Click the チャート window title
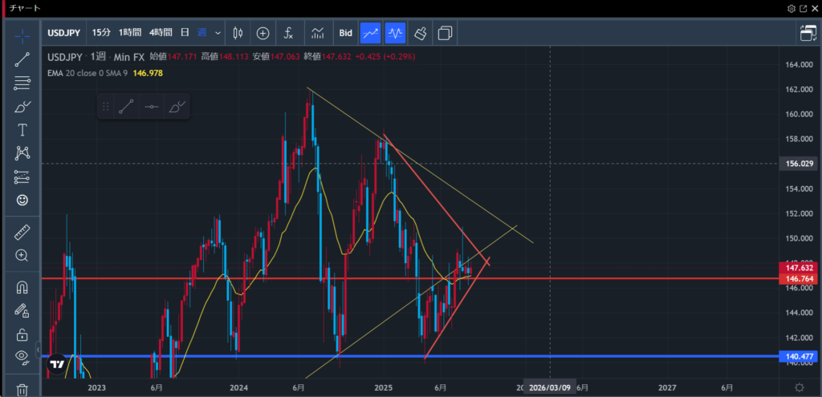The image size is (822, 397). [25, 8]
